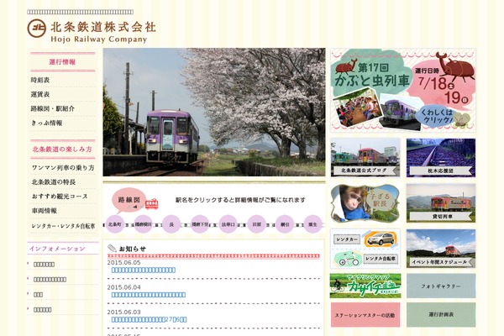504x336 pixels.
Task: Open the news link dated 2015.06.05
Action: tap(144, 270)
